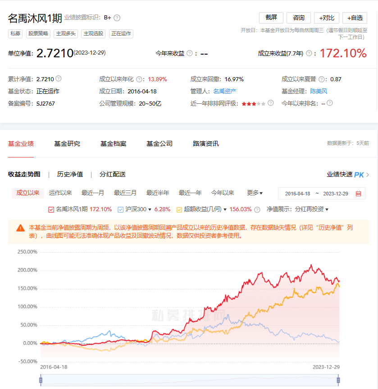The image size is (378, 389).
Task: Click 公司管理规模 value 20~50亿
Action: 150,104
